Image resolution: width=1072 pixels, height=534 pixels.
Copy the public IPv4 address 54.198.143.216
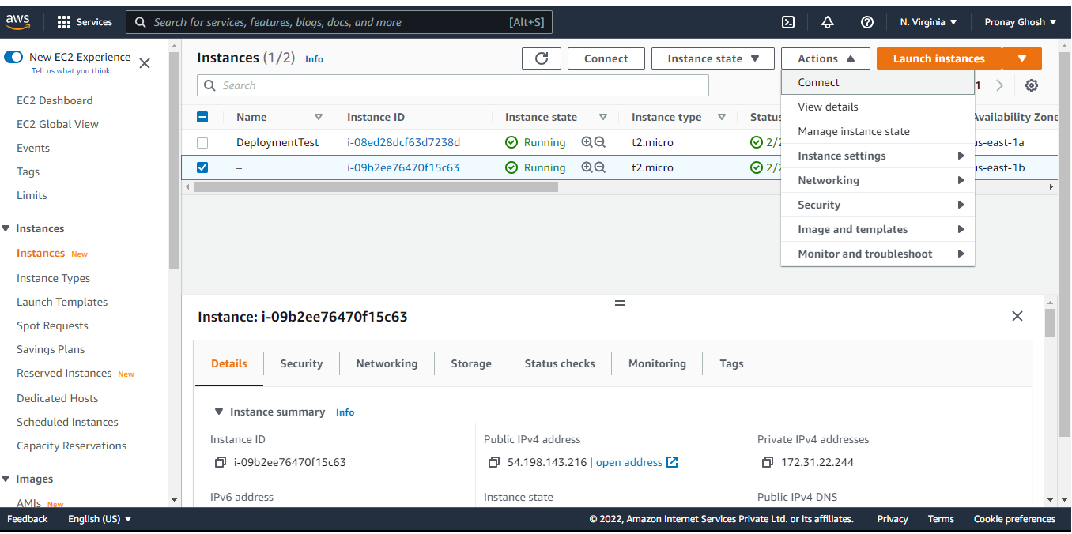[x=494, y=462]
